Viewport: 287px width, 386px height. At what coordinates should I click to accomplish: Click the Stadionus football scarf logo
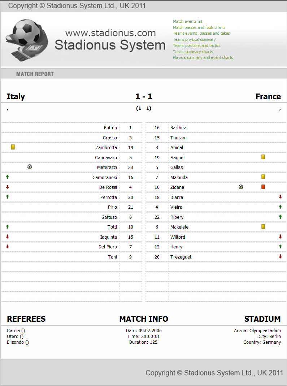27,40
